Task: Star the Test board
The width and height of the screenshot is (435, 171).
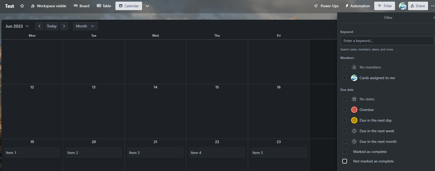Action: [22, 6]
